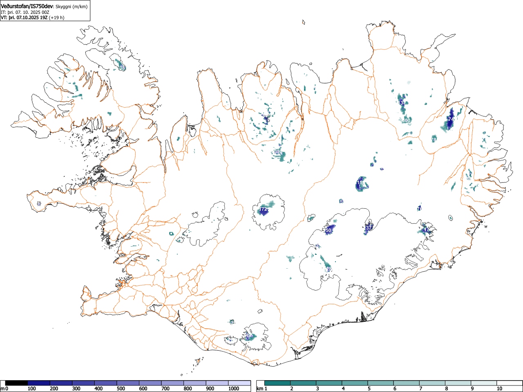Click the 'Veðurstofan/IS750dev' title text
523x392 pixels.
27,6
